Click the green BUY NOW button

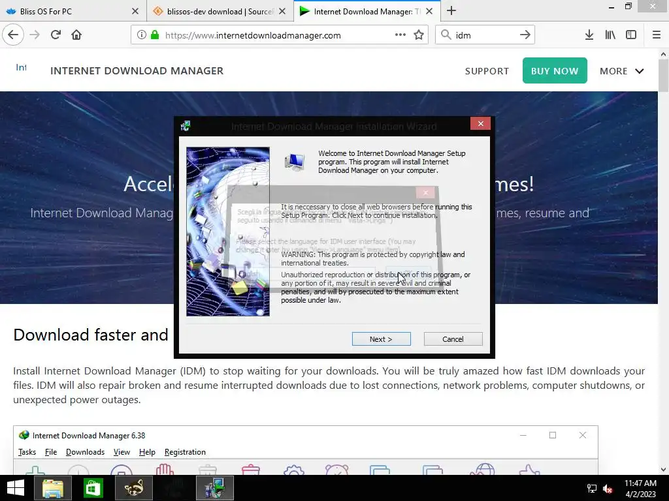555,70
